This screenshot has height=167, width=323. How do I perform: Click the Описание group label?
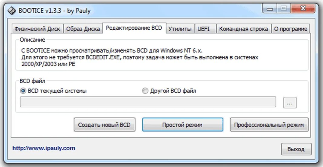click(x=32, y=40)
